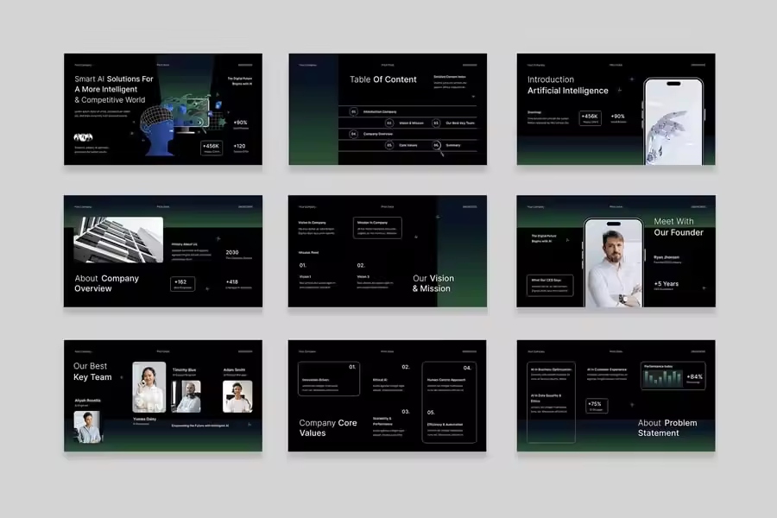Click the 02. Ethical AI value
The width and height of the screenshot is (777, 518).
(x=391, y=379)
